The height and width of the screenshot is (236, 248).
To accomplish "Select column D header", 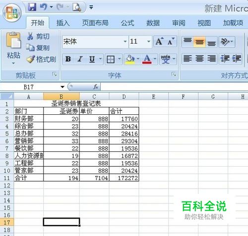I will click(x=124, y=96).
